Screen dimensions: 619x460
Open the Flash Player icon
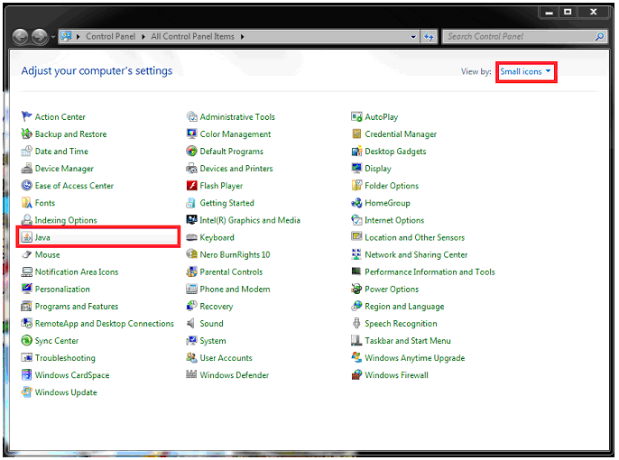192,186
